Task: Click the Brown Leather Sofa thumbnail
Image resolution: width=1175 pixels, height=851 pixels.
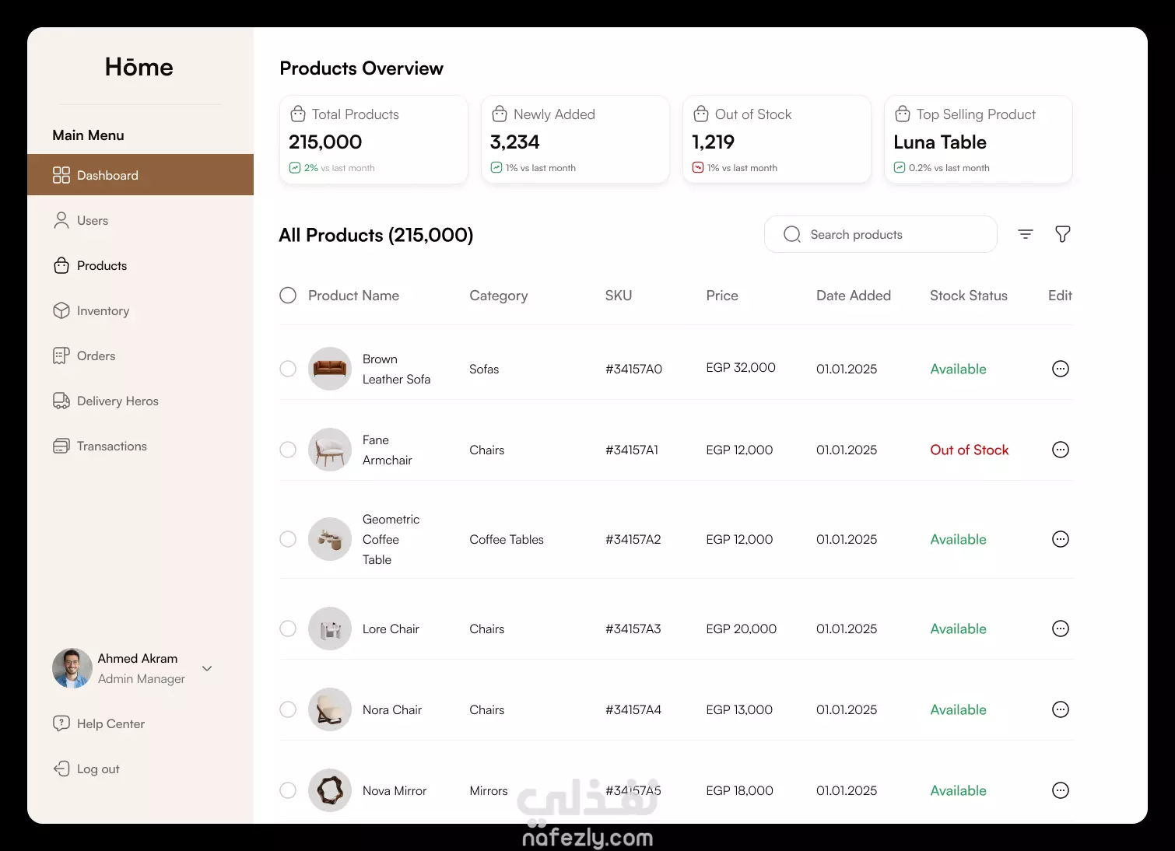Action: (x=330, y=369)
